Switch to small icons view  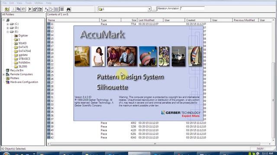52,9
